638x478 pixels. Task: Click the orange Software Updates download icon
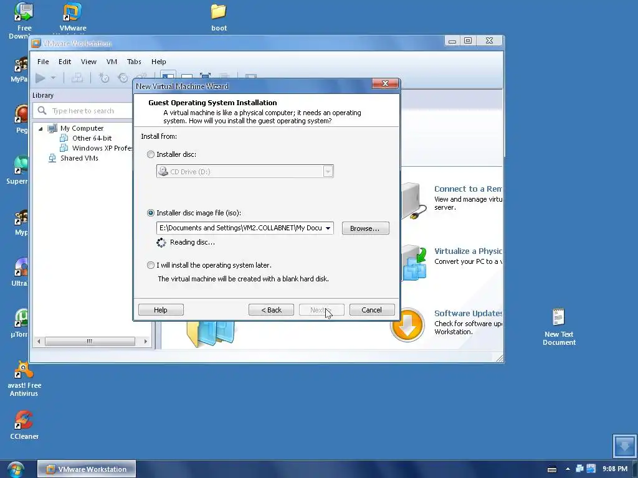point(407,325)
